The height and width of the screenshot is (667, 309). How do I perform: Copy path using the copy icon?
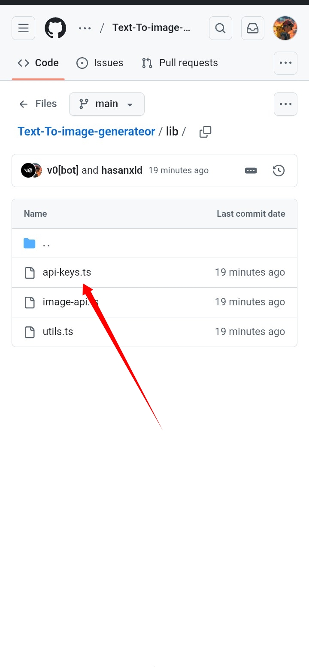(x=206, y=132)
